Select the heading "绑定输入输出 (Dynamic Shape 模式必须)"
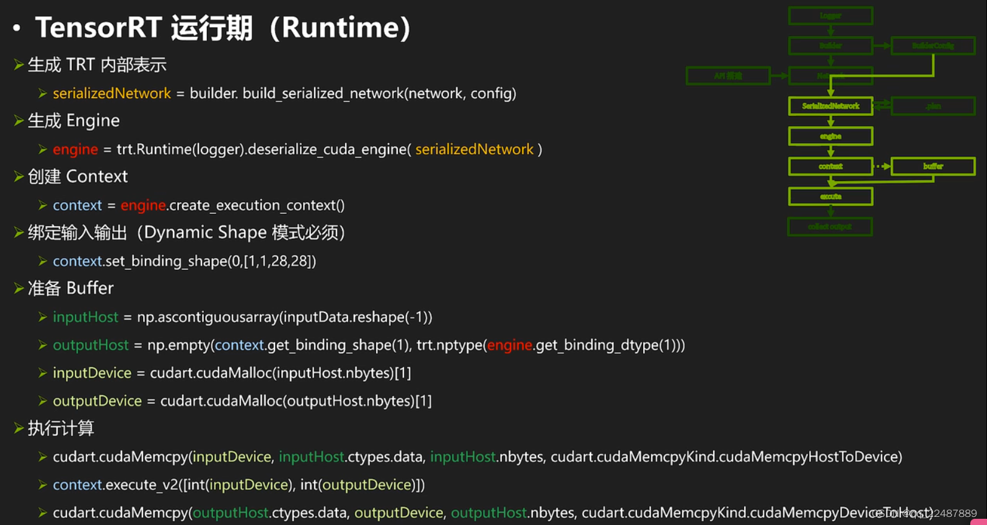Viewport: 987px width, 525px height. (186, 232)
